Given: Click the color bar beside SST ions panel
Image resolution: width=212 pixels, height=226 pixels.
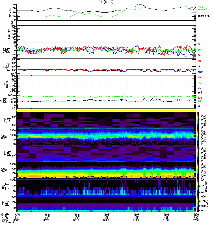Looking at the screenshot, I should (198, 120).
